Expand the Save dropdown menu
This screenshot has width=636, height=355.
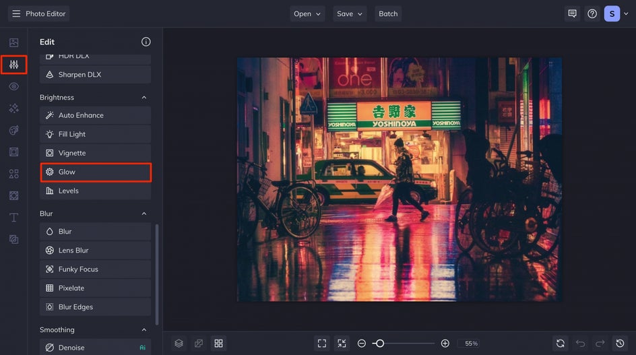(350, 13)
